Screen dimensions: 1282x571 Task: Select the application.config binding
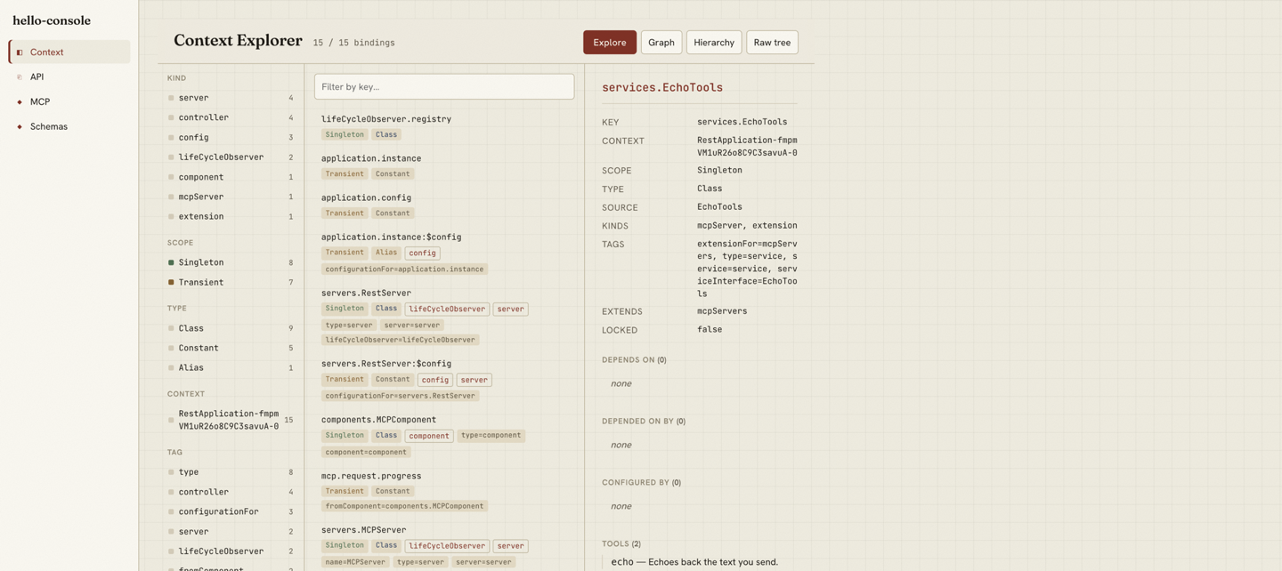(444, 205)
